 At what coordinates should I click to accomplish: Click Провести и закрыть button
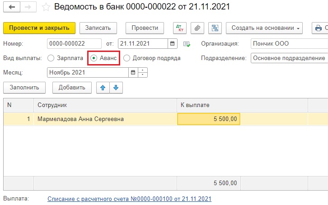click(x=39, y=28)
